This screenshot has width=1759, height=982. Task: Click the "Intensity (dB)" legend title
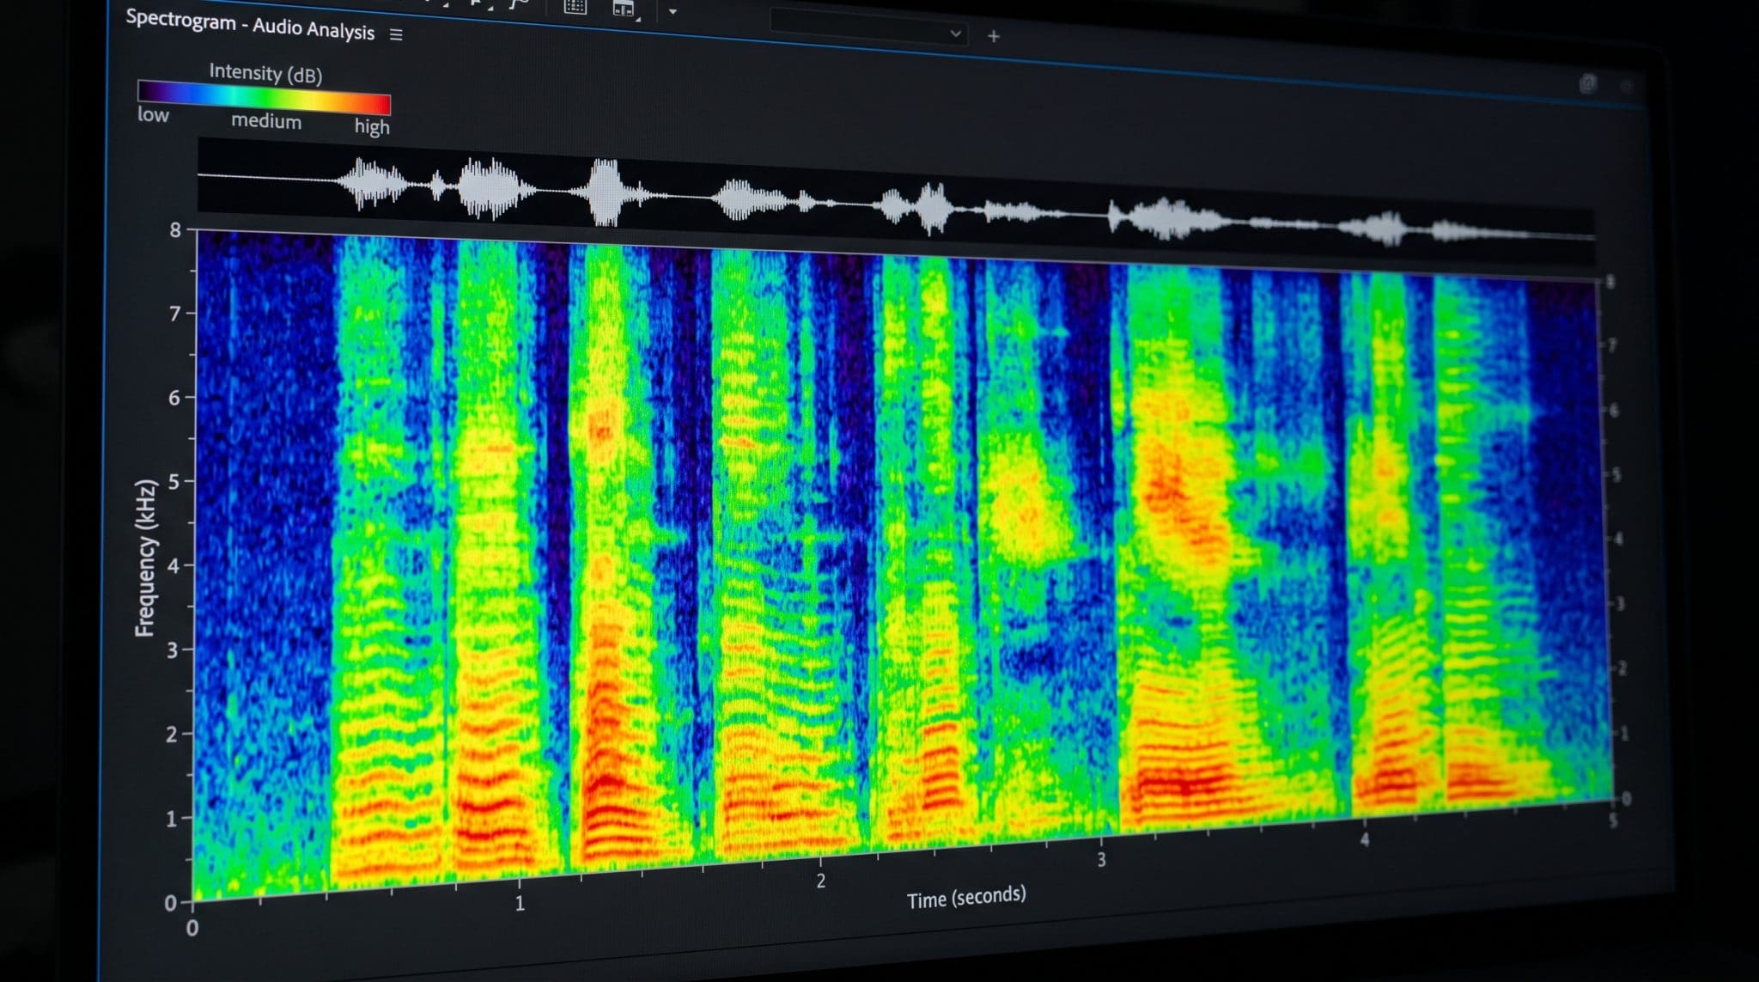265,73
